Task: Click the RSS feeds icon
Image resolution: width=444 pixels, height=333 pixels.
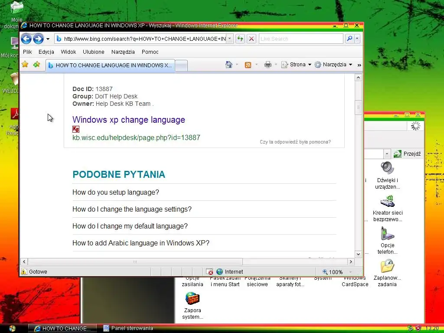Action: [x=248, y=65]
